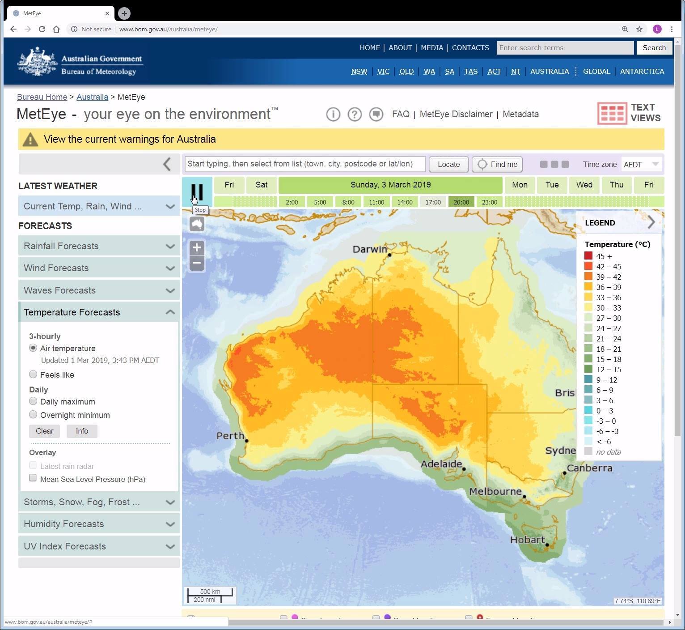Open the MetEye Disclaimer link
The height and width of the screenshot is (630, 685).
coord(456,114)
